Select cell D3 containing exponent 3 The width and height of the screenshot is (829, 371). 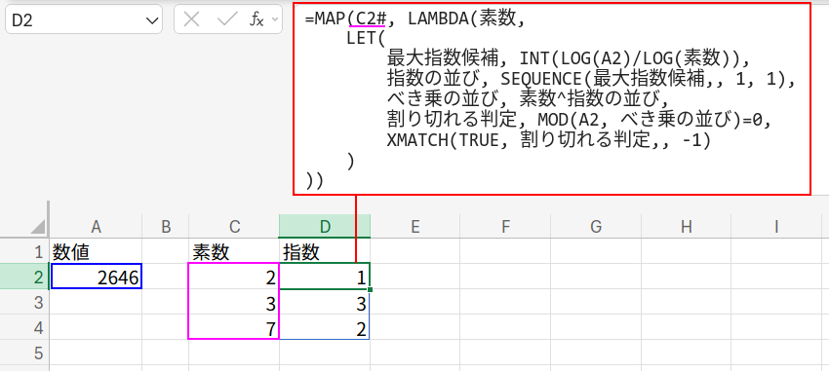pyautogui.click(x=325, y=302)
